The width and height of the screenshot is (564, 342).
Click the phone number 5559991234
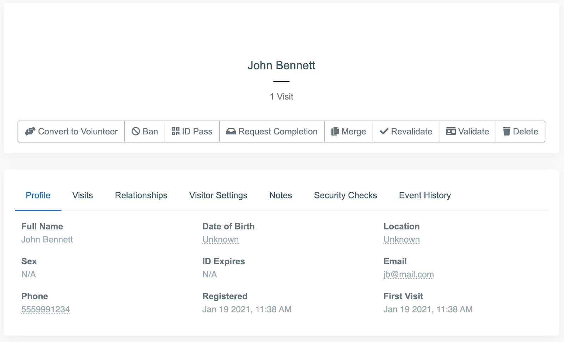(x=45, y=310)
